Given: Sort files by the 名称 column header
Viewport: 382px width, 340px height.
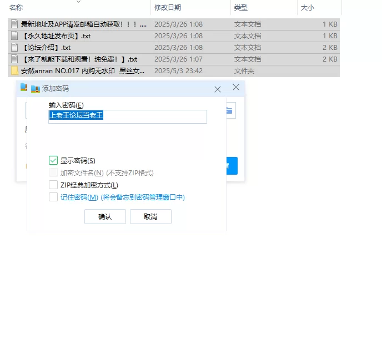Looking at the screenshot, I should click(x=17, y=8).
